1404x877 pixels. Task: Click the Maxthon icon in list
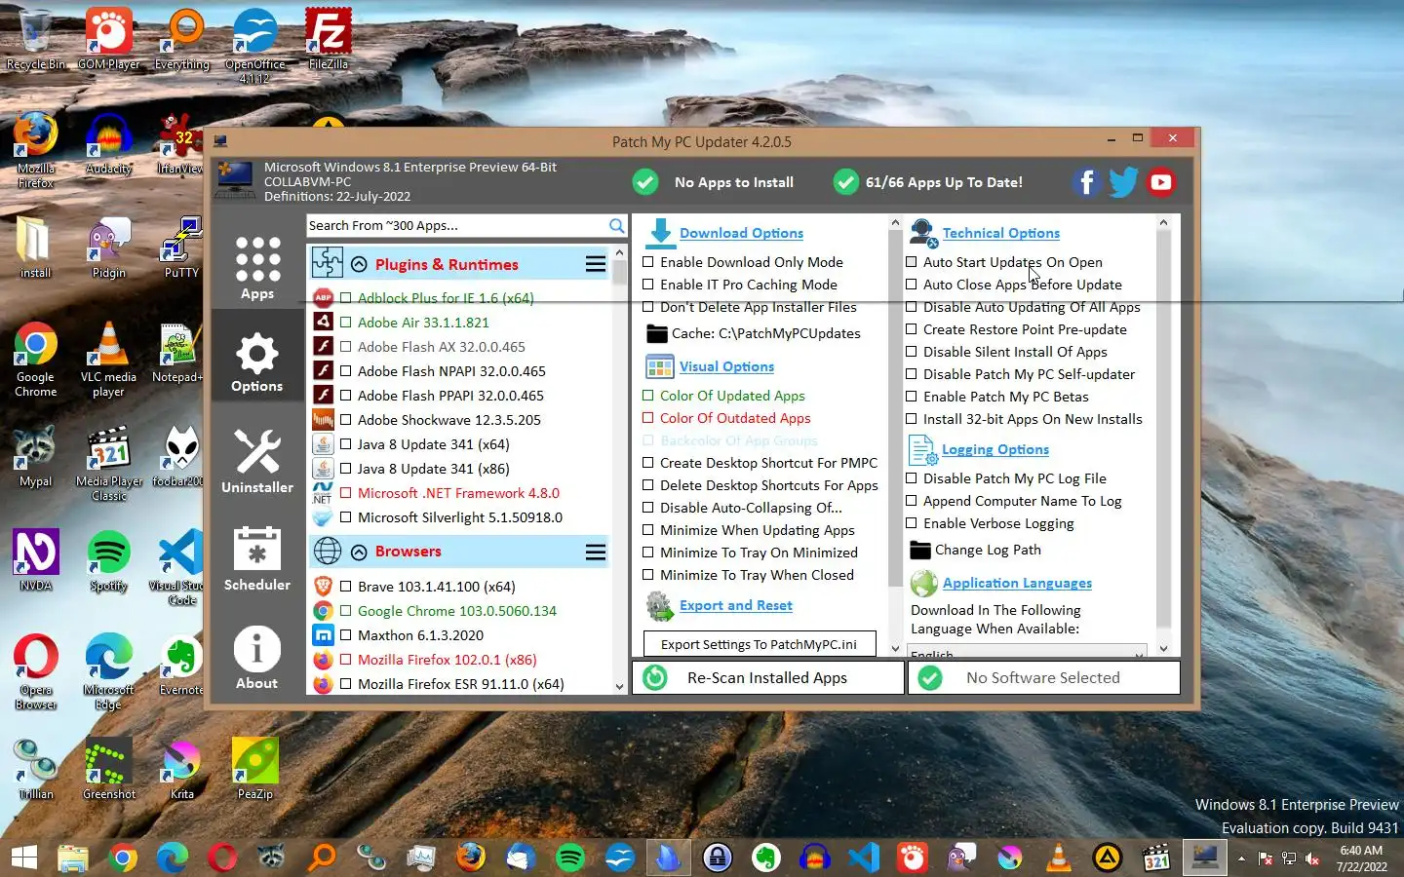coord(323,634)
